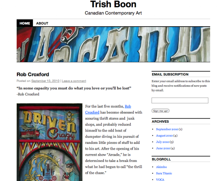The width and height of the screenshot is (218, 181).
Task: Click the EMAIL SUBSCRIPTION widget heading
Action: pyautogui.click(x=170, y=74)
